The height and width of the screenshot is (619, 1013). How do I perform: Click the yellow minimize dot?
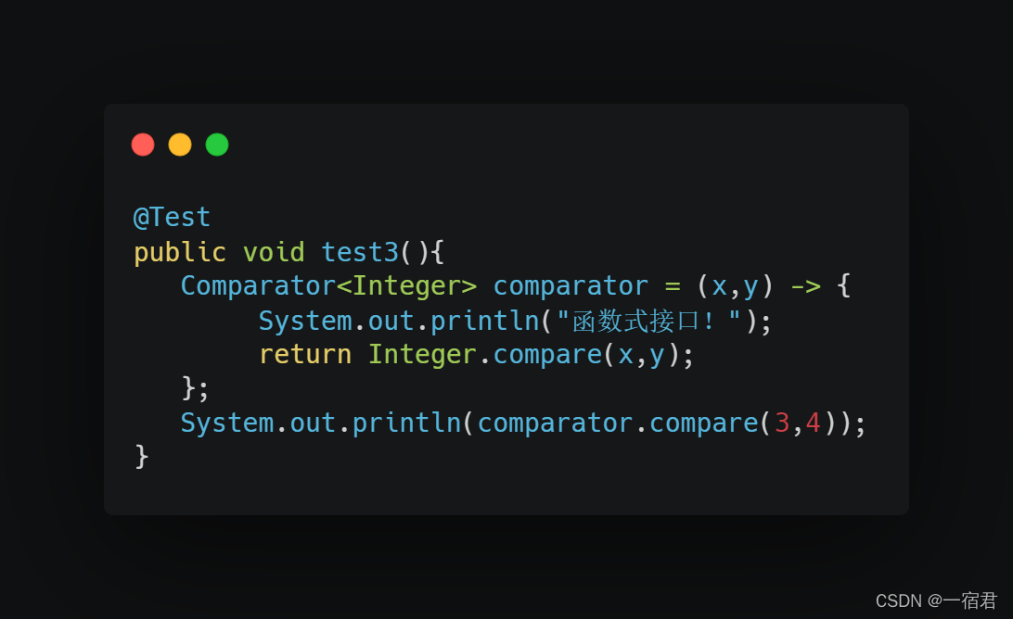(180, 145)
